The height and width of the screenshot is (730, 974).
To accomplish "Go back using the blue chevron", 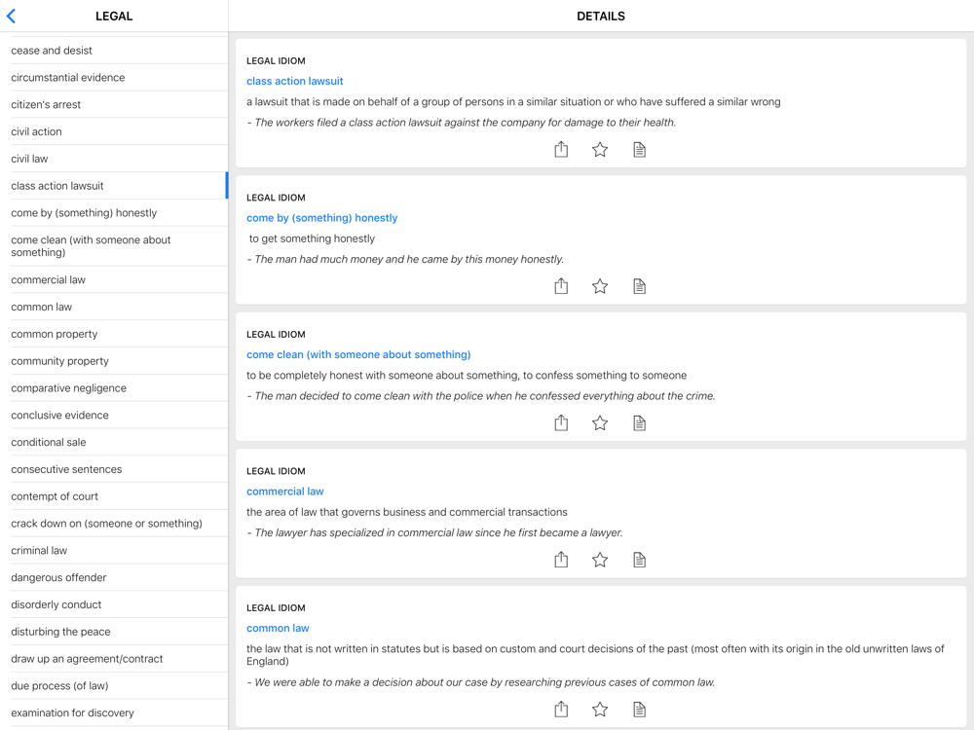I will [12, 17].
